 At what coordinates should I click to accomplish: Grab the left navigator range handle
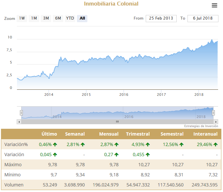point(21,113)
